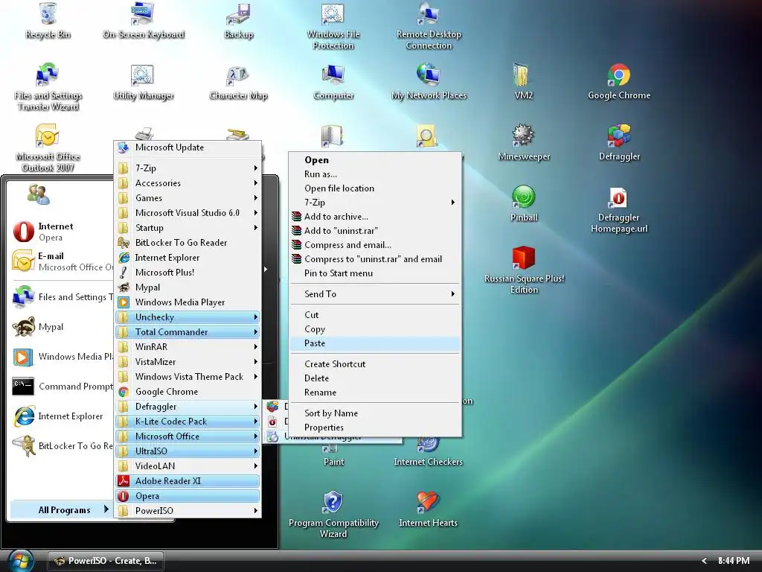
Task: Open Properties from the context menu
Action: pyautogui.click(x=375, y=427)
